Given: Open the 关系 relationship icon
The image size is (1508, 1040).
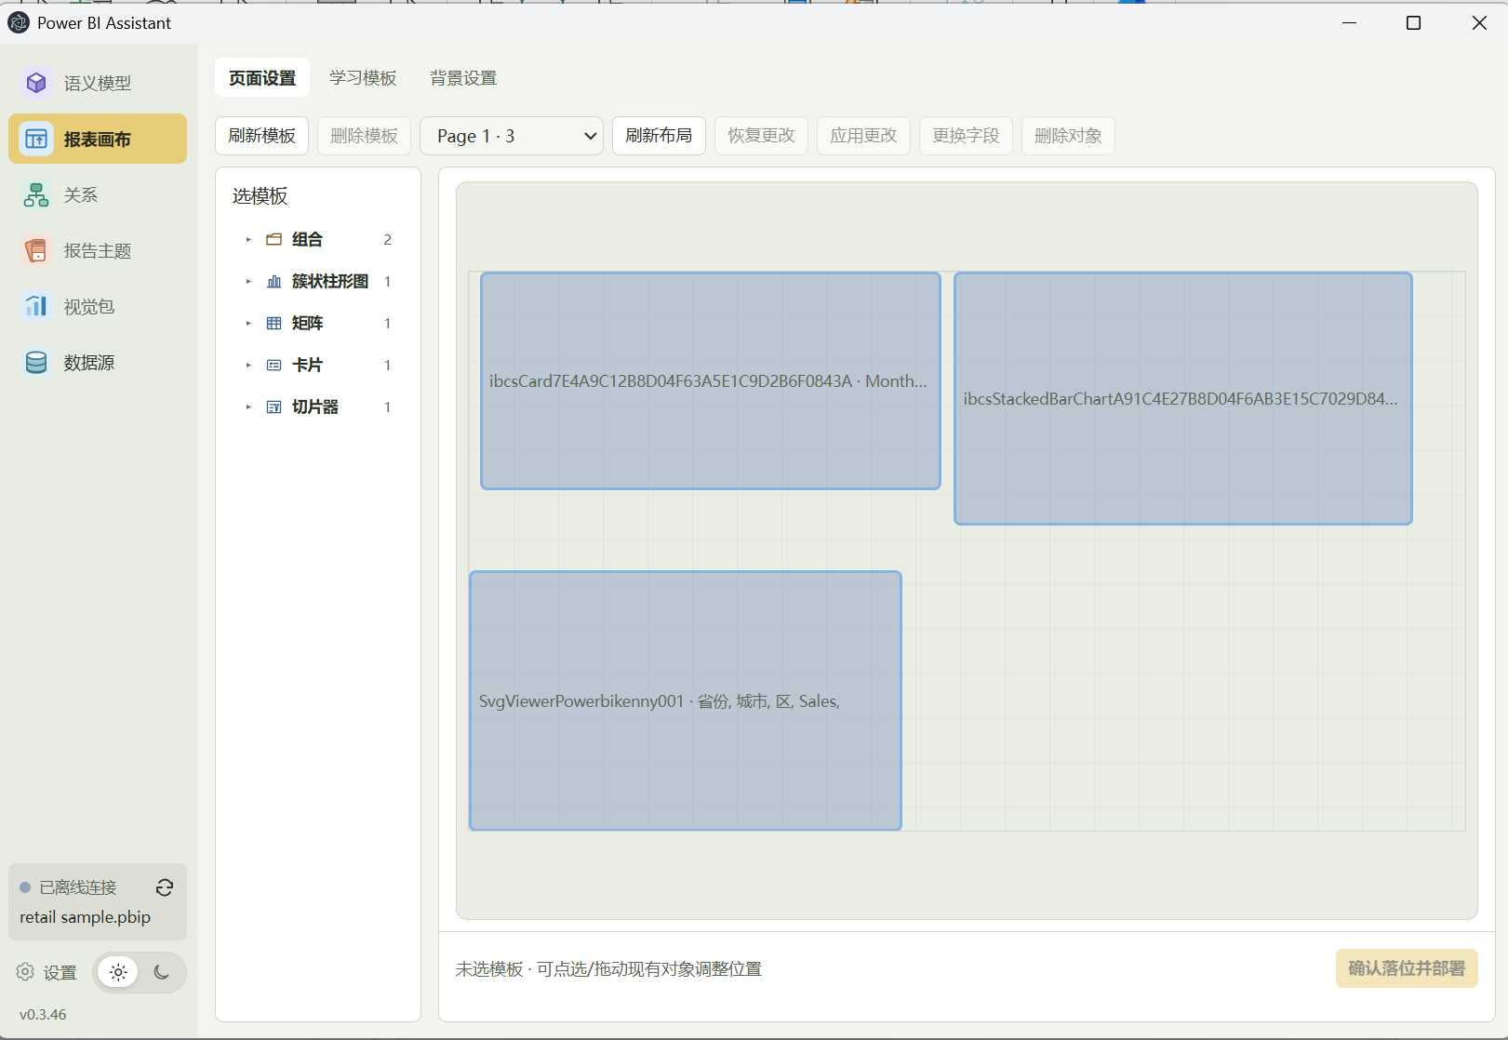Looking at the screenshot, I should pyautogui.click(x=36, y=195).
